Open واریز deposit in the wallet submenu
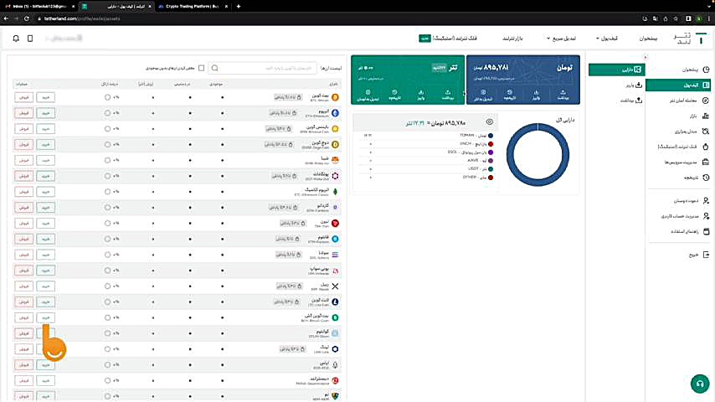Screen dimensions: 715x402 (x=634, y=85)
